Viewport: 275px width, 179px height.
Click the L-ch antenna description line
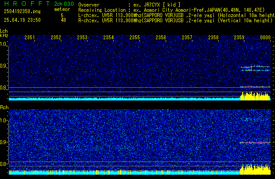coord(177,15)
